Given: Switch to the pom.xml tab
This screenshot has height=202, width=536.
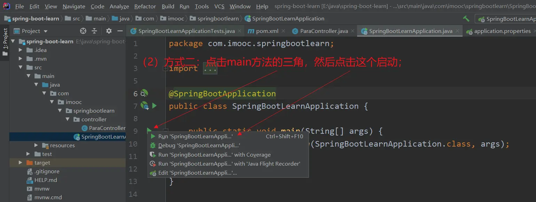Looking at the screenshot, I should (x=267, y=31).
